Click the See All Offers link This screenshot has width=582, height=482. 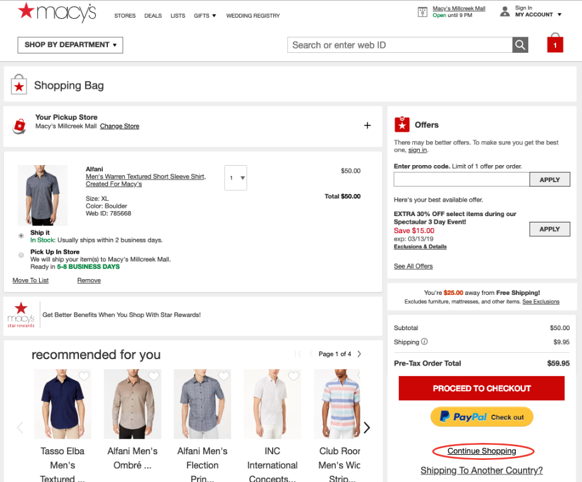click(x=413, y=266)
